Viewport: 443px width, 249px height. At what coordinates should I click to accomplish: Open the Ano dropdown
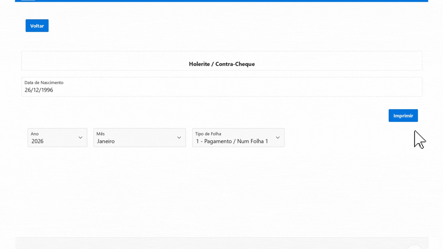point(57,138)
